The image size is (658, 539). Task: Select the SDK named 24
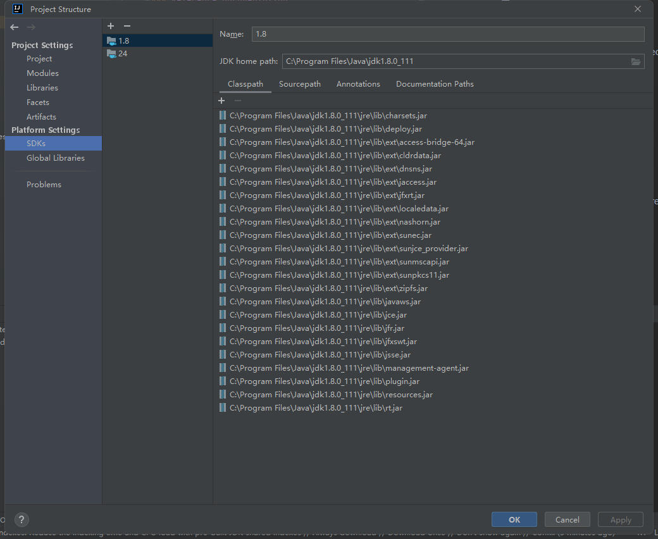(121, 53)
